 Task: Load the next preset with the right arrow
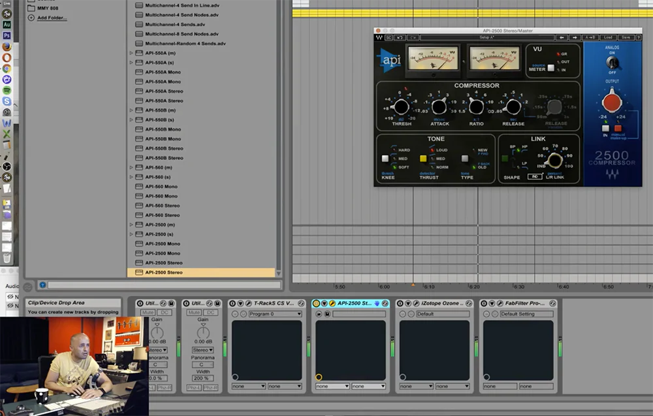(x=575, y=38)
